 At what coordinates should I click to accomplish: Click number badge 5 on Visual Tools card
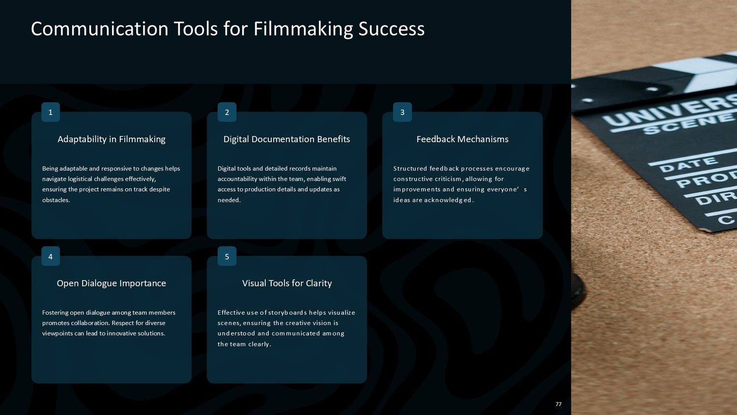(227, 256)
